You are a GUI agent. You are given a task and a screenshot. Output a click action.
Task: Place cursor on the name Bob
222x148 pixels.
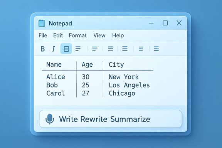[x=52, y=85]
